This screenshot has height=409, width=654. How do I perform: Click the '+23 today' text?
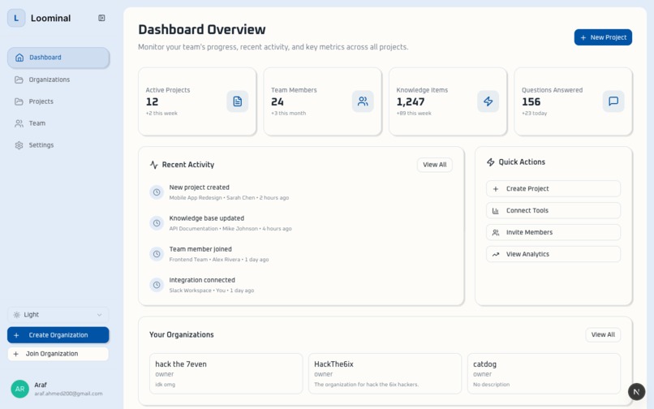(x=534, y=113)
